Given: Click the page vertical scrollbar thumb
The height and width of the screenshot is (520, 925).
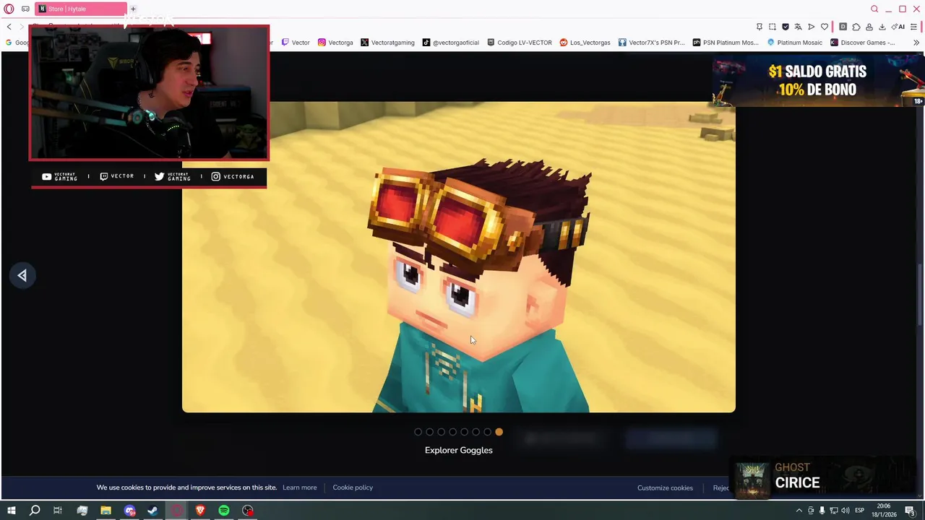Looking at the screenshot, I should click(921, 295).
